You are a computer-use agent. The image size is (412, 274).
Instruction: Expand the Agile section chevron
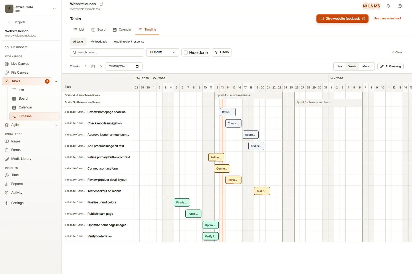[56, 125]
